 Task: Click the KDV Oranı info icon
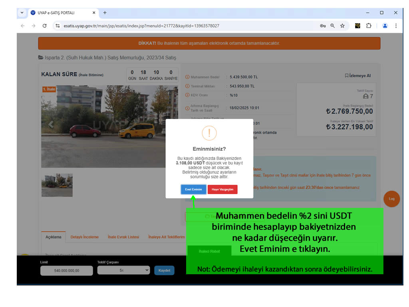click(x=187, y=95)
